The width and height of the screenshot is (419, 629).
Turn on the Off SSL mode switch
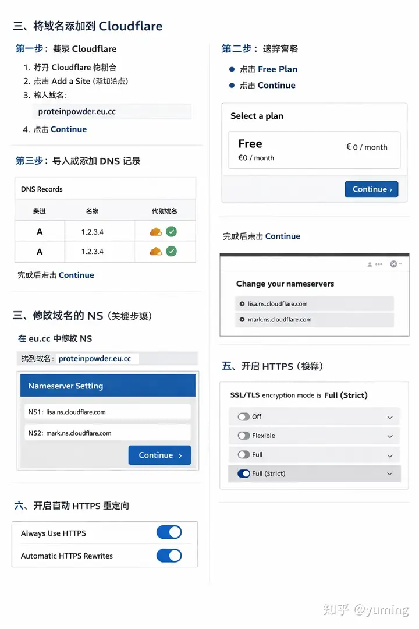point(243,417)
